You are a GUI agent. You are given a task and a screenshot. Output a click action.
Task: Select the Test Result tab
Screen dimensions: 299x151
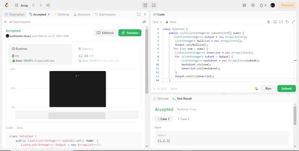click(x=182, y=99)
